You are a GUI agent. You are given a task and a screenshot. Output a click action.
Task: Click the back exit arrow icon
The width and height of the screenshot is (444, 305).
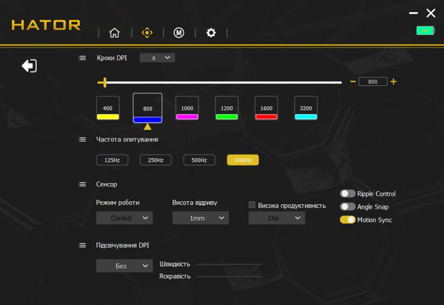[x=29, y=66]
